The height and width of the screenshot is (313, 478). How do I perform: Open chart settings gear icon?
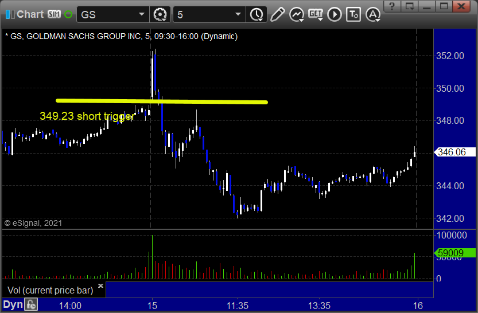pyautogui.click(x=160, y=14)
